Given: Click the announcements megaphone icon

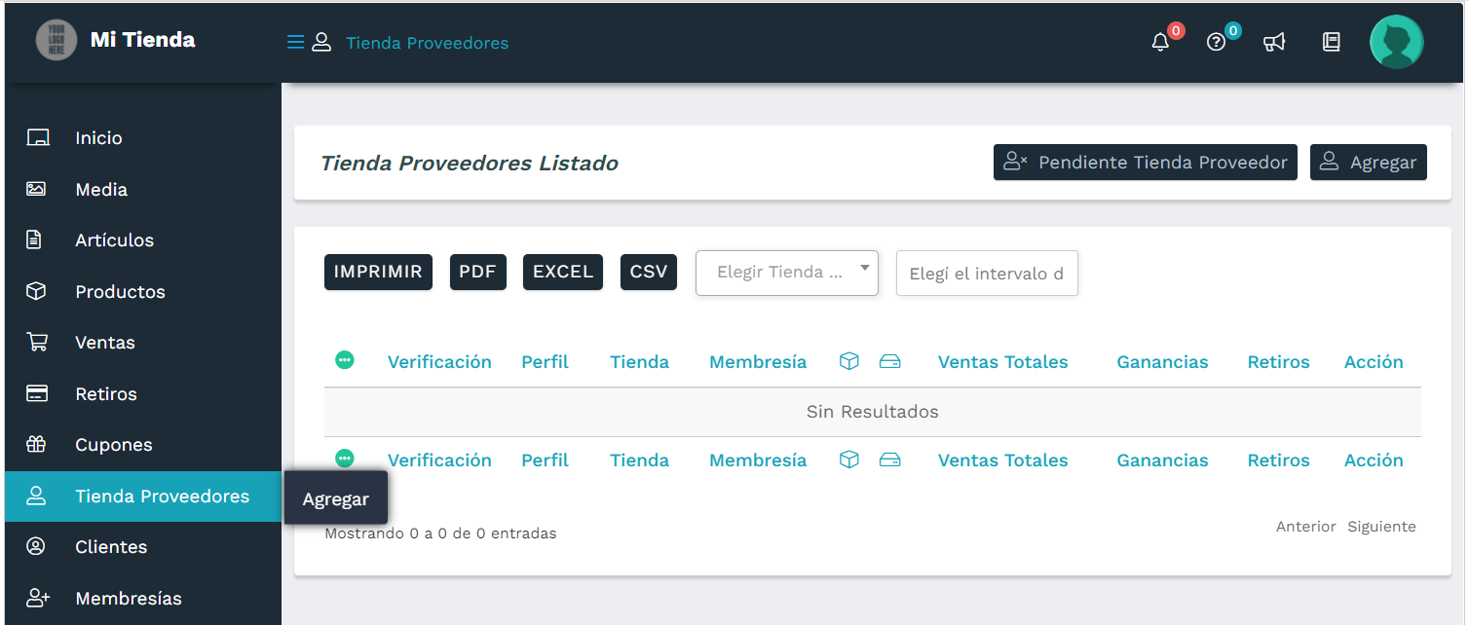Looking at the screenshot, I should point(1274,42).
